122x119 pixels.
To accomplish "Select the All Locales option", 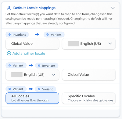I will pos(32,98).
